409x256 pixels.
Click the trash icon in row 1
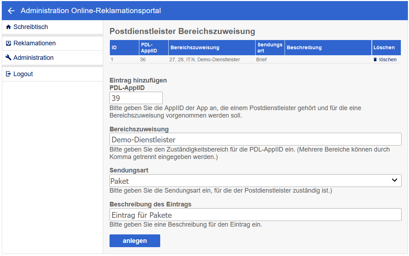point(375,60)
